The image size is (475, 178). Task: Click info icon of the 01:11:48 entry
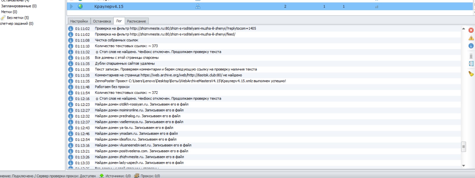(x=71, y=87)
